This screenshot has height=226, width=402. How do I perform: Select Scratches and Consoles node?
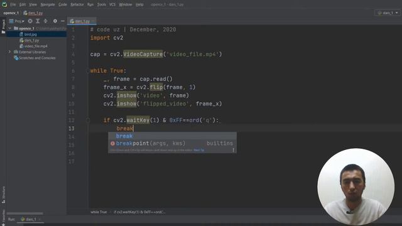point(37,58)
